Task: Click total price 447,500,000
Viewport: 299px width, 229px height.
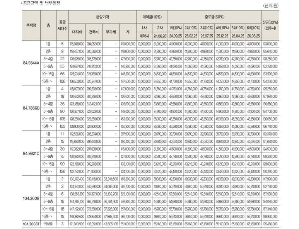Action: pos(128,81)
